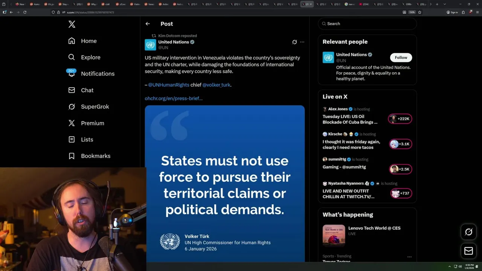482x271 pixels.
Task: Open the SuperGrok icon
Action: tap(72, 107)
